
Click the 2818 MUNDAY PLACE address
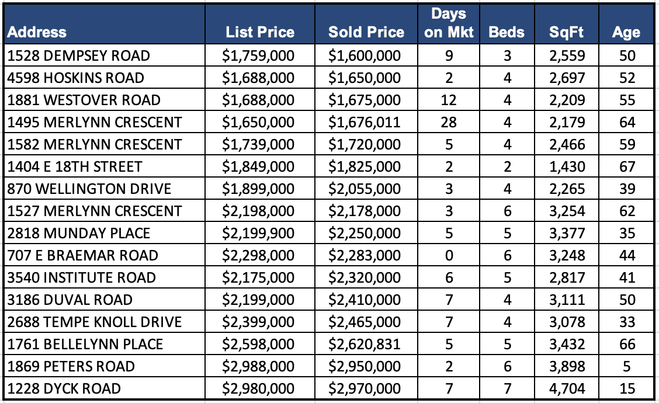[x=79, y=234]
